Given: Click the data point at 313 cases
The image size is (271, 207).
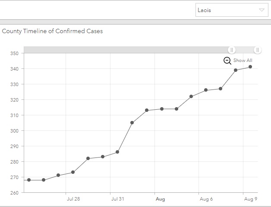Looking at the screenshot, I should pyautogui.click(x=147, y=110).
